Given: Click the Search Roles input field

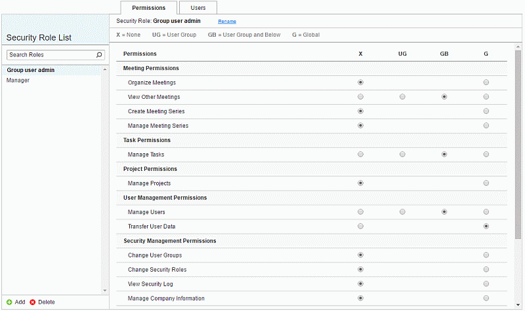Looking at the screenshot, I should 51,55.
